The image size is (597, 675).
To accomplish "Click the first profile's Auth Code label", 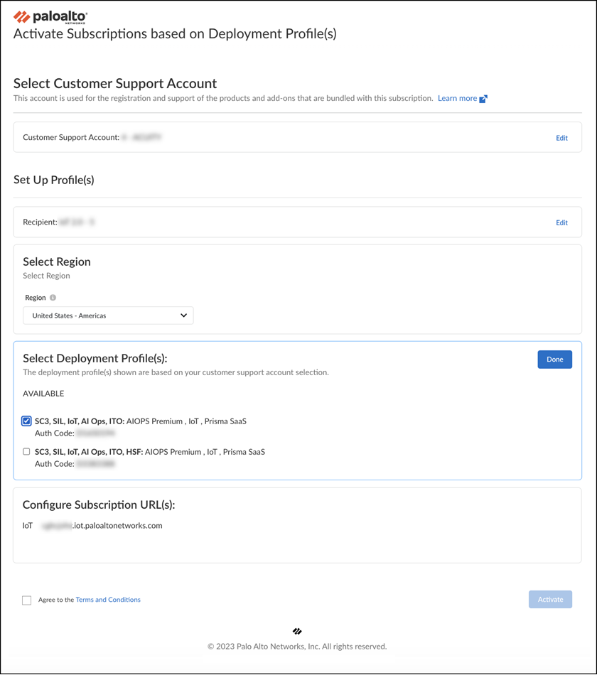I will [54, 433].
